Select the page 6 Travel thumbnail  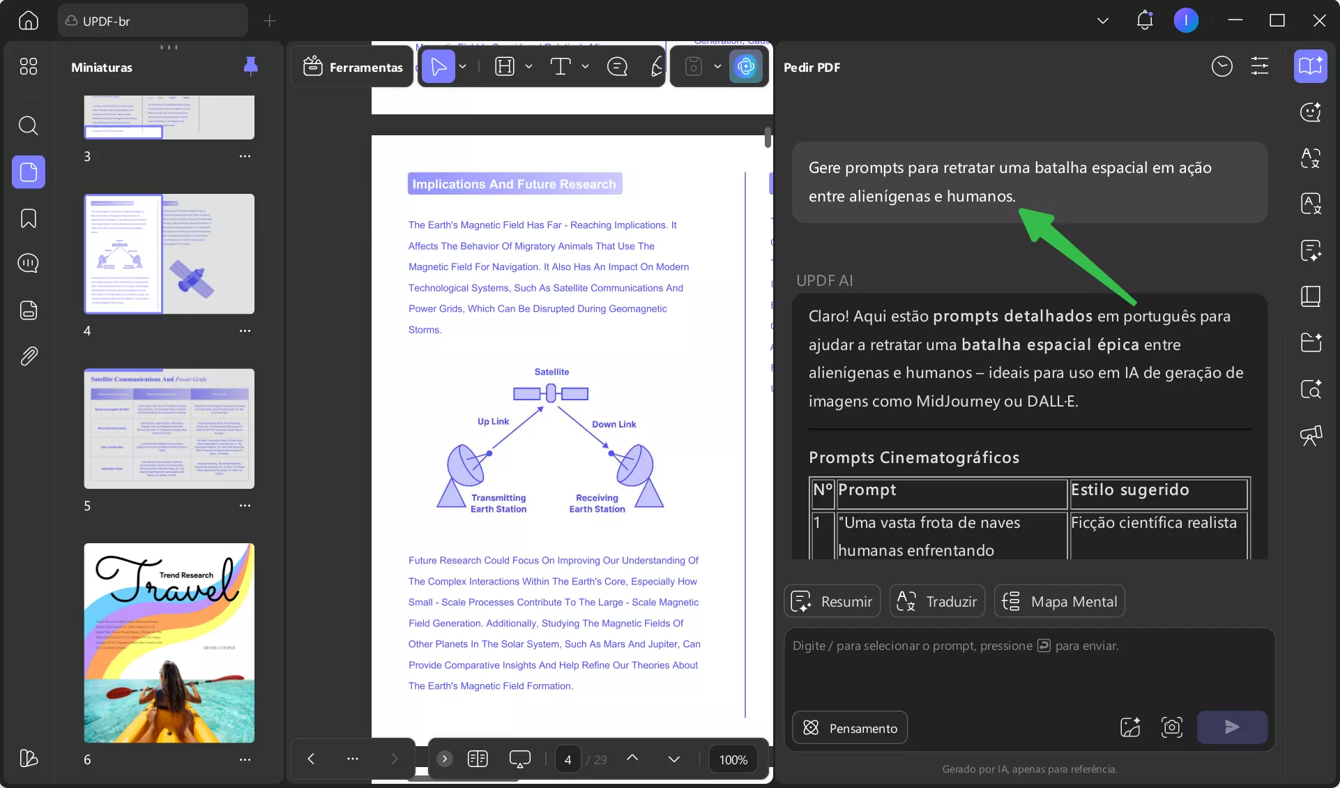pyautogui.click(x=169, y=642)
